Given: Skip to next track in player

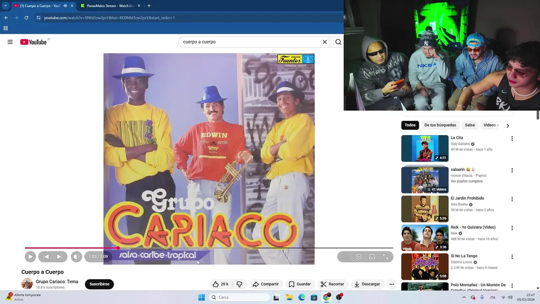Looking at the screenshot, I should click(59, 256).
